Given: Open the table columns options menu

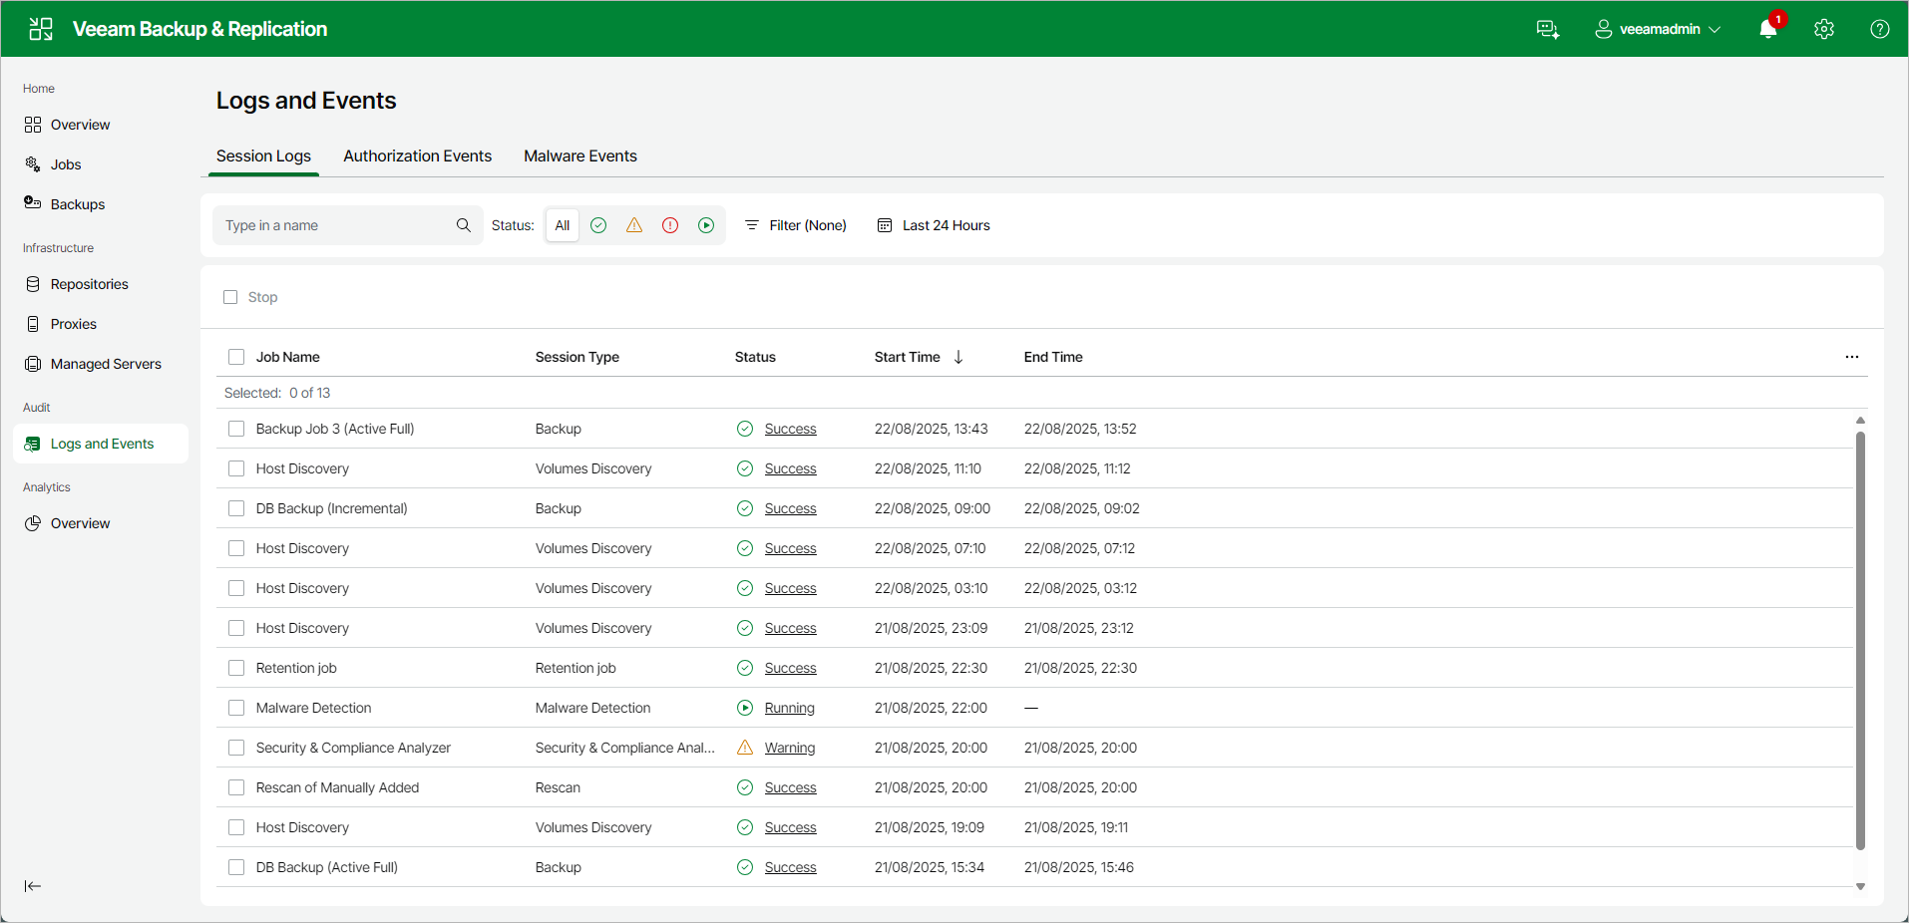Looking at the screenshot, I should coord(1853,356).
